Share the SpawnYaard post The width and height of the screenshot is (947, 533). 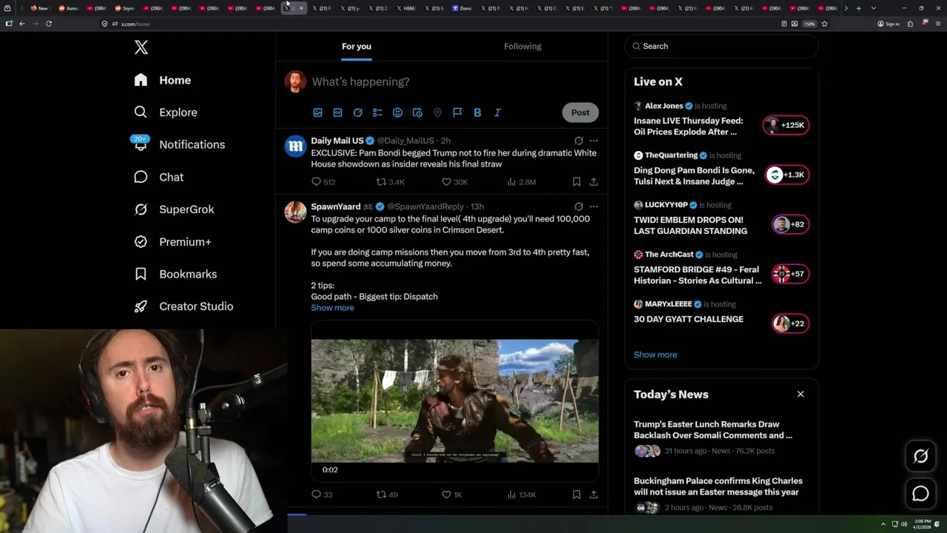click(593, 495)
